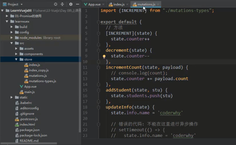Expand the build folder
This screenshot has width=236, height=145.
tap(12, 27)
